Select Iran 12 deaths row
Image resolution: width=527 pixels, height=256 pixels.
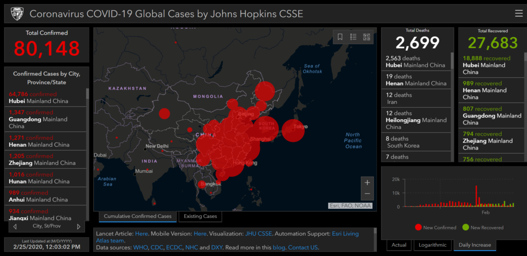tap(416, 98)
